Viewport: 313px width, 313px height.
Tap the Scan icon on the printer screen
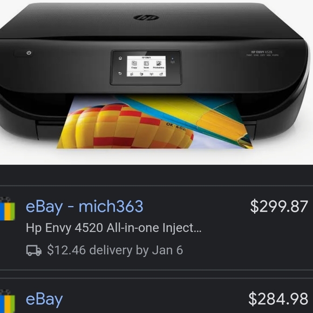point(146,64)
